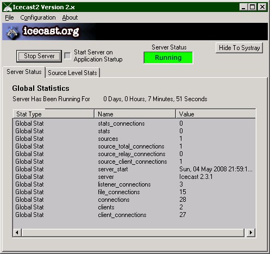Sort by the Value column header

coord(216,114)
